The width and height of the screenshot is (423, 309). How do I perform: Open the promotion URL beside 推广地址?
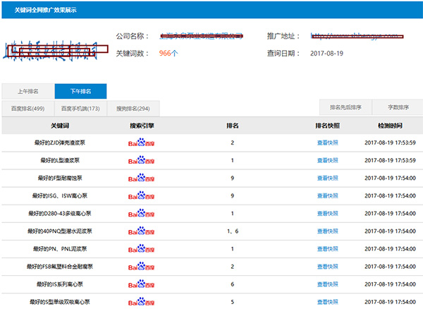tap(357, 36)
